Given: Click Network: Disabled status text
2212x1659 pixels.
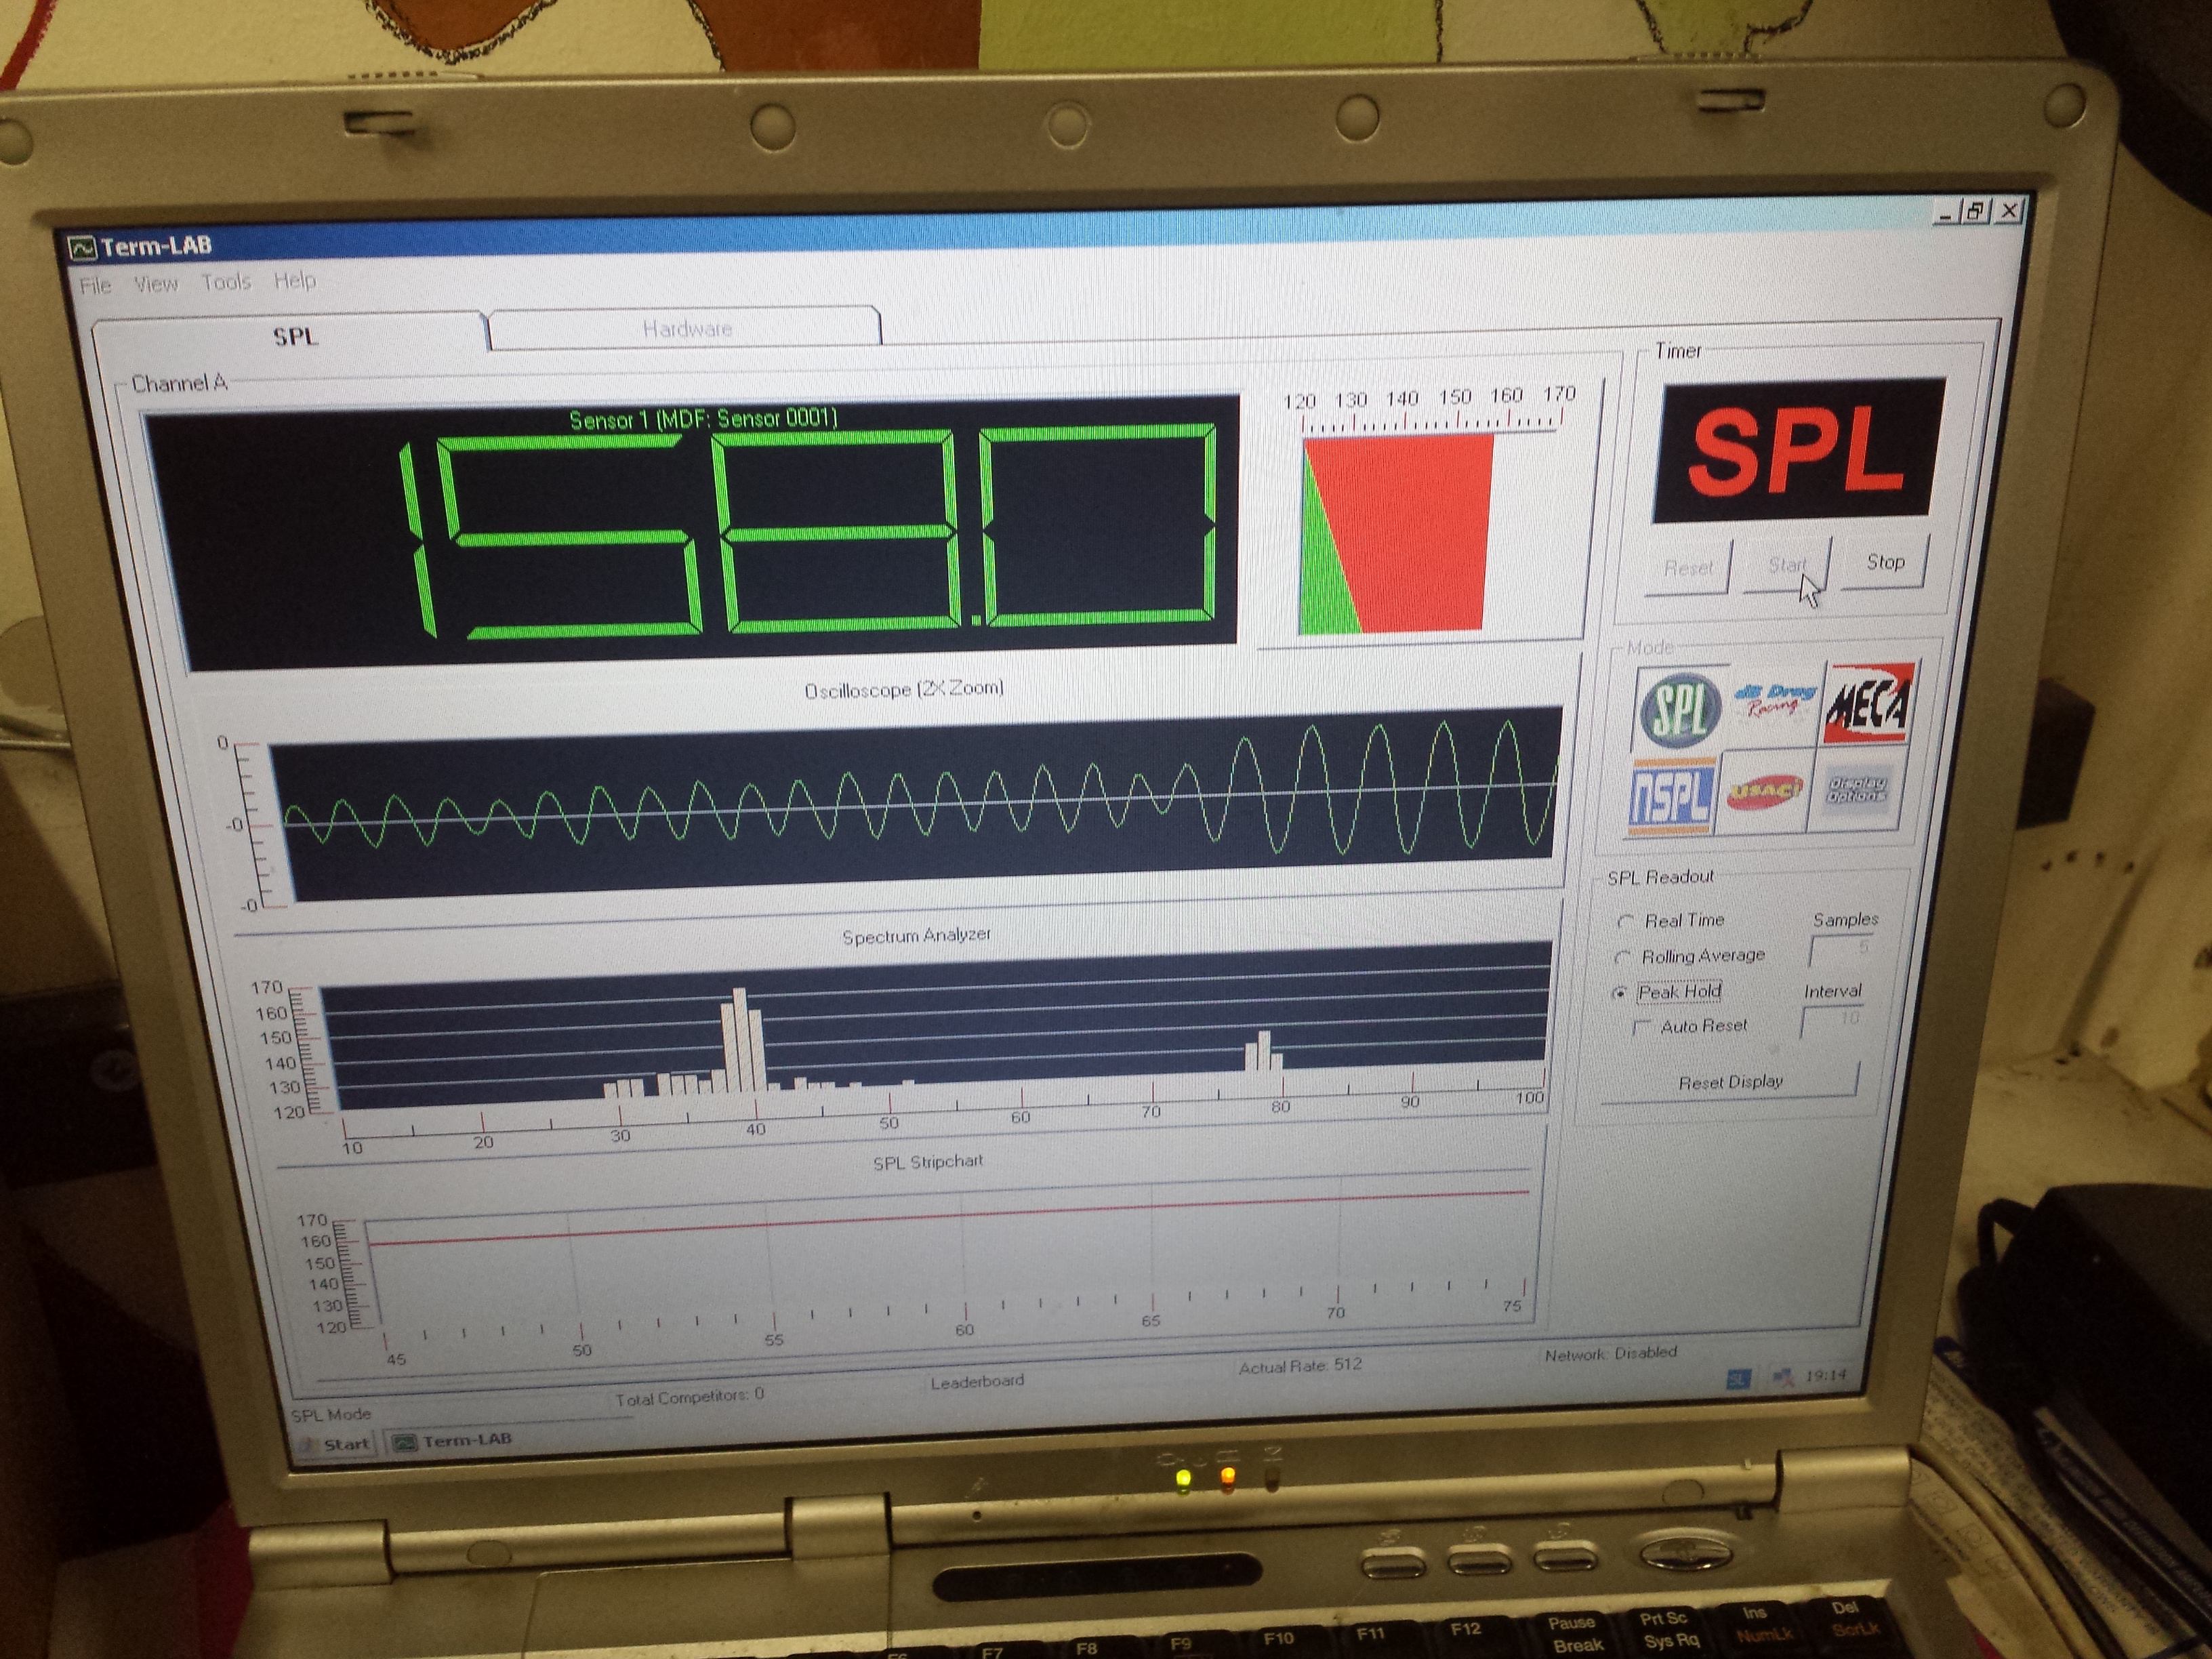Looking at the screenshot, I should [x=1610, y=1354].
